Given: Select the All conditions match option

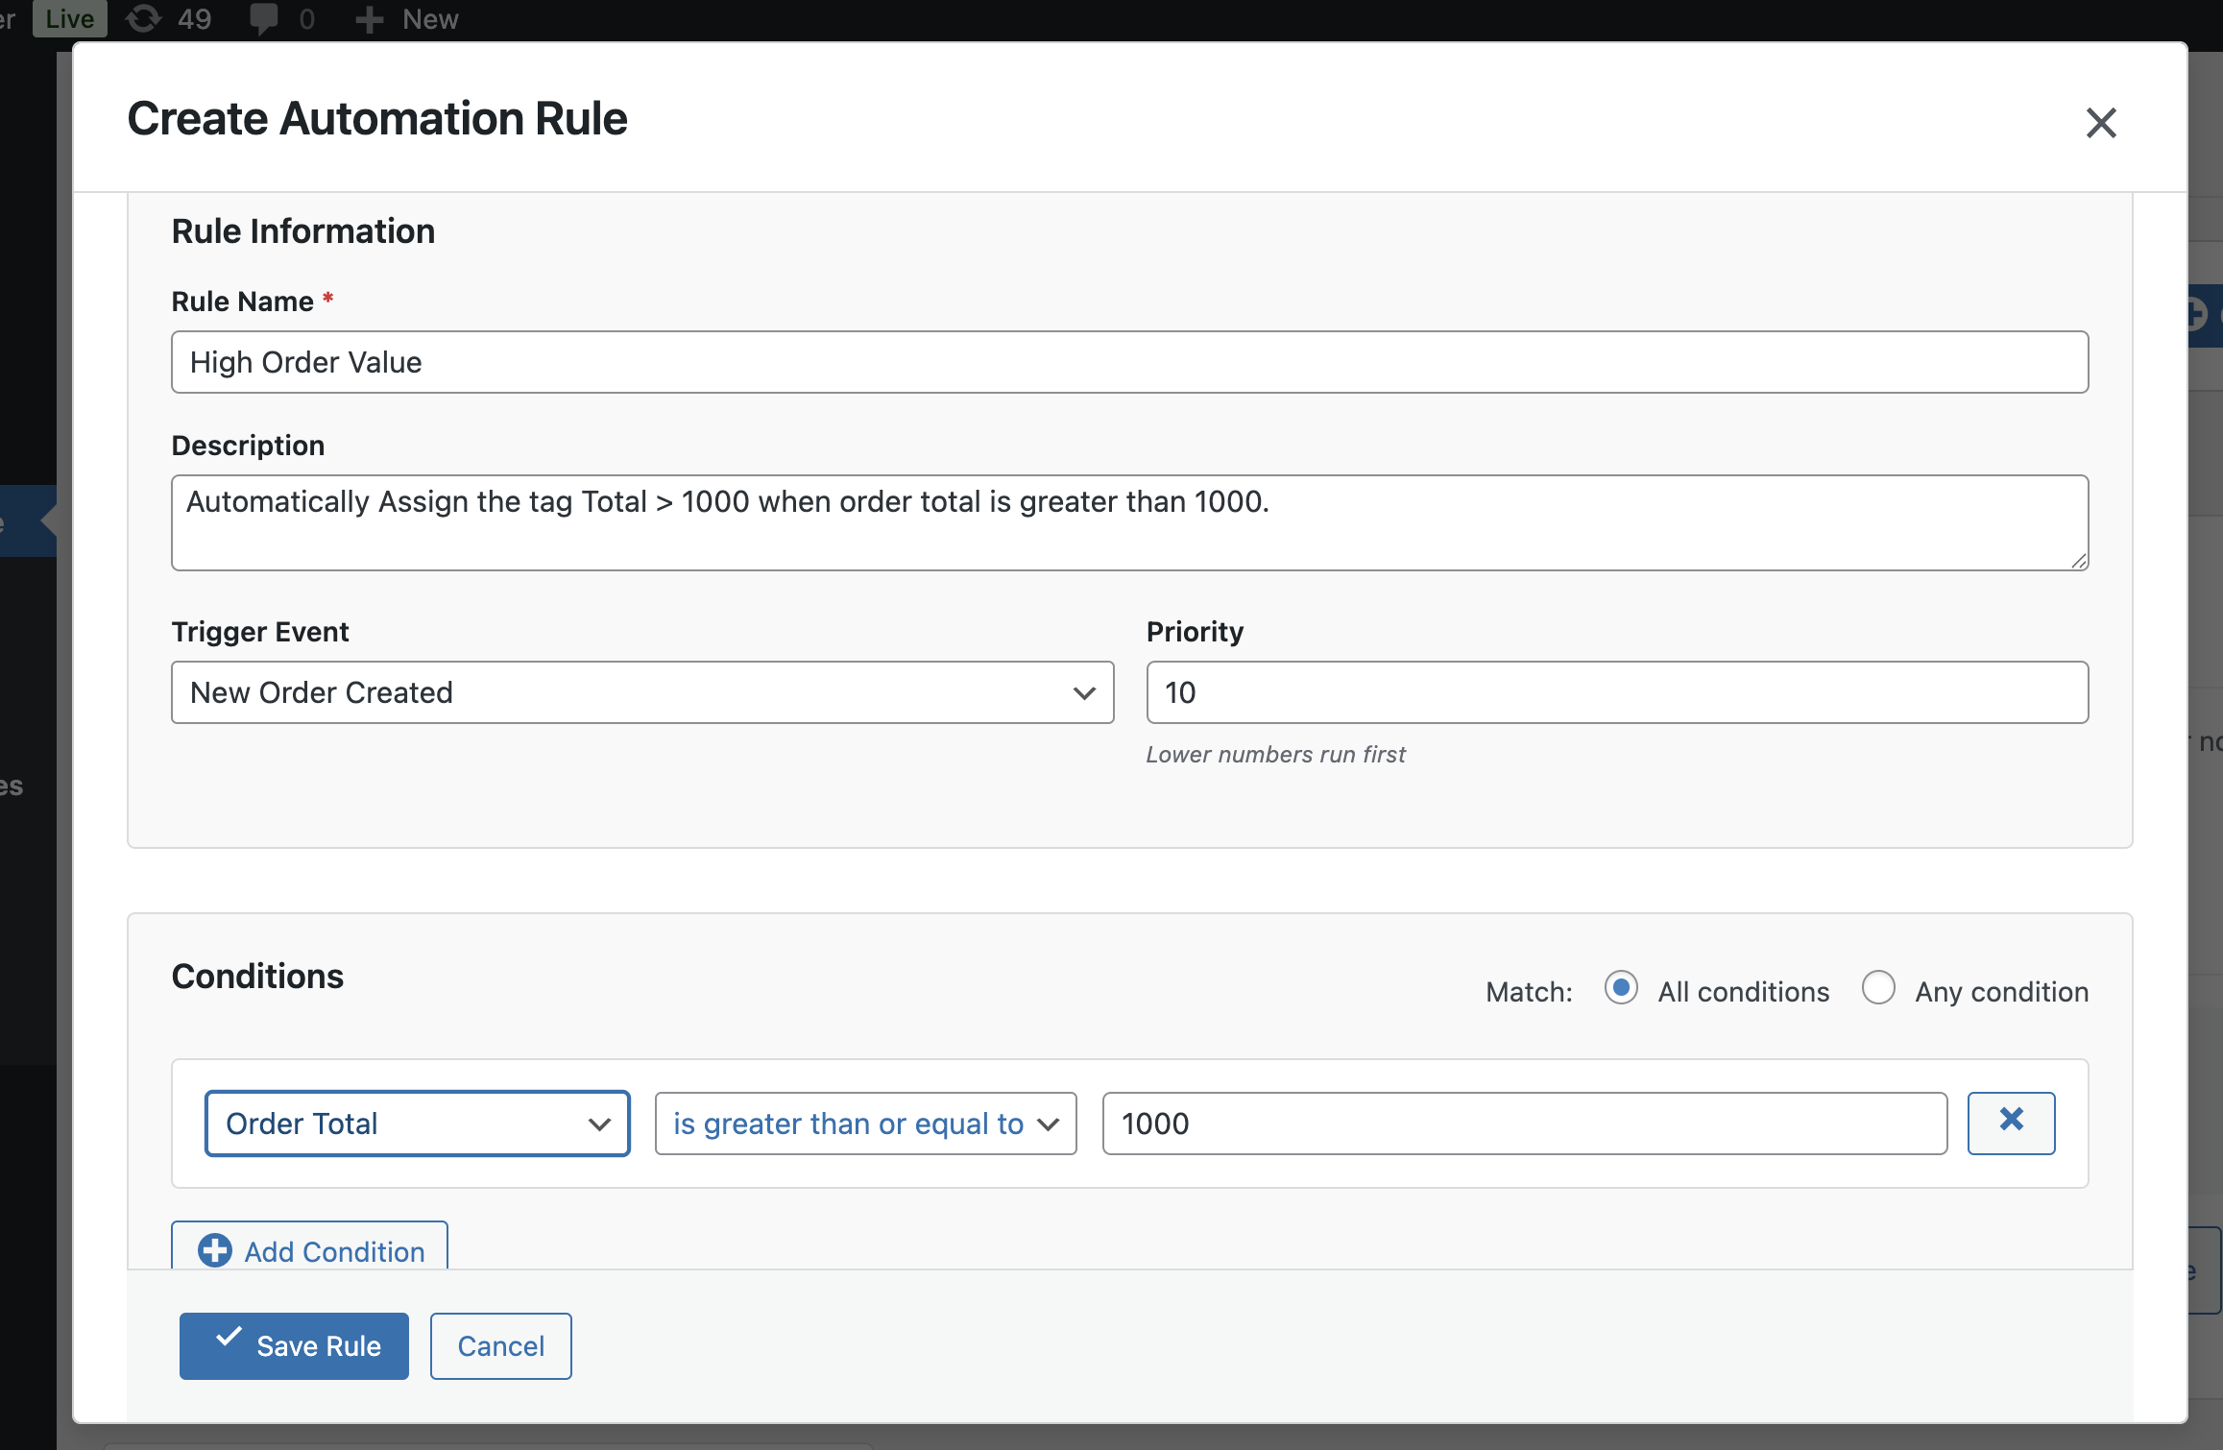Looking at the screenshot, I should tap(1621, 988).
